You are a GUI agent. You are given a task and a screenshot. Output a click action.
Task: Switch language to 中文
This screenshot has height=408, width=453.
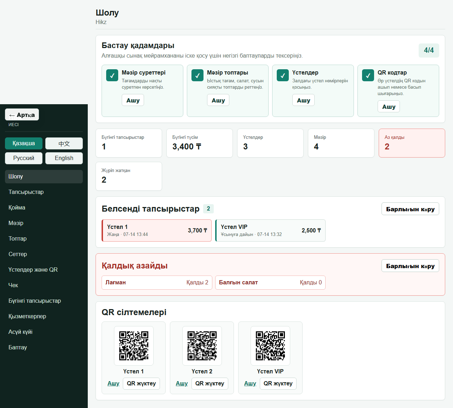pyautogui.click(x=64, y=143)
